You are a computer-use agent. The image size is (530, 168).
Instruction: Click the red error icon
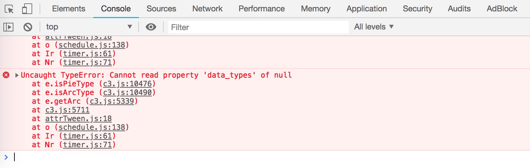click(x=6, y=75)
